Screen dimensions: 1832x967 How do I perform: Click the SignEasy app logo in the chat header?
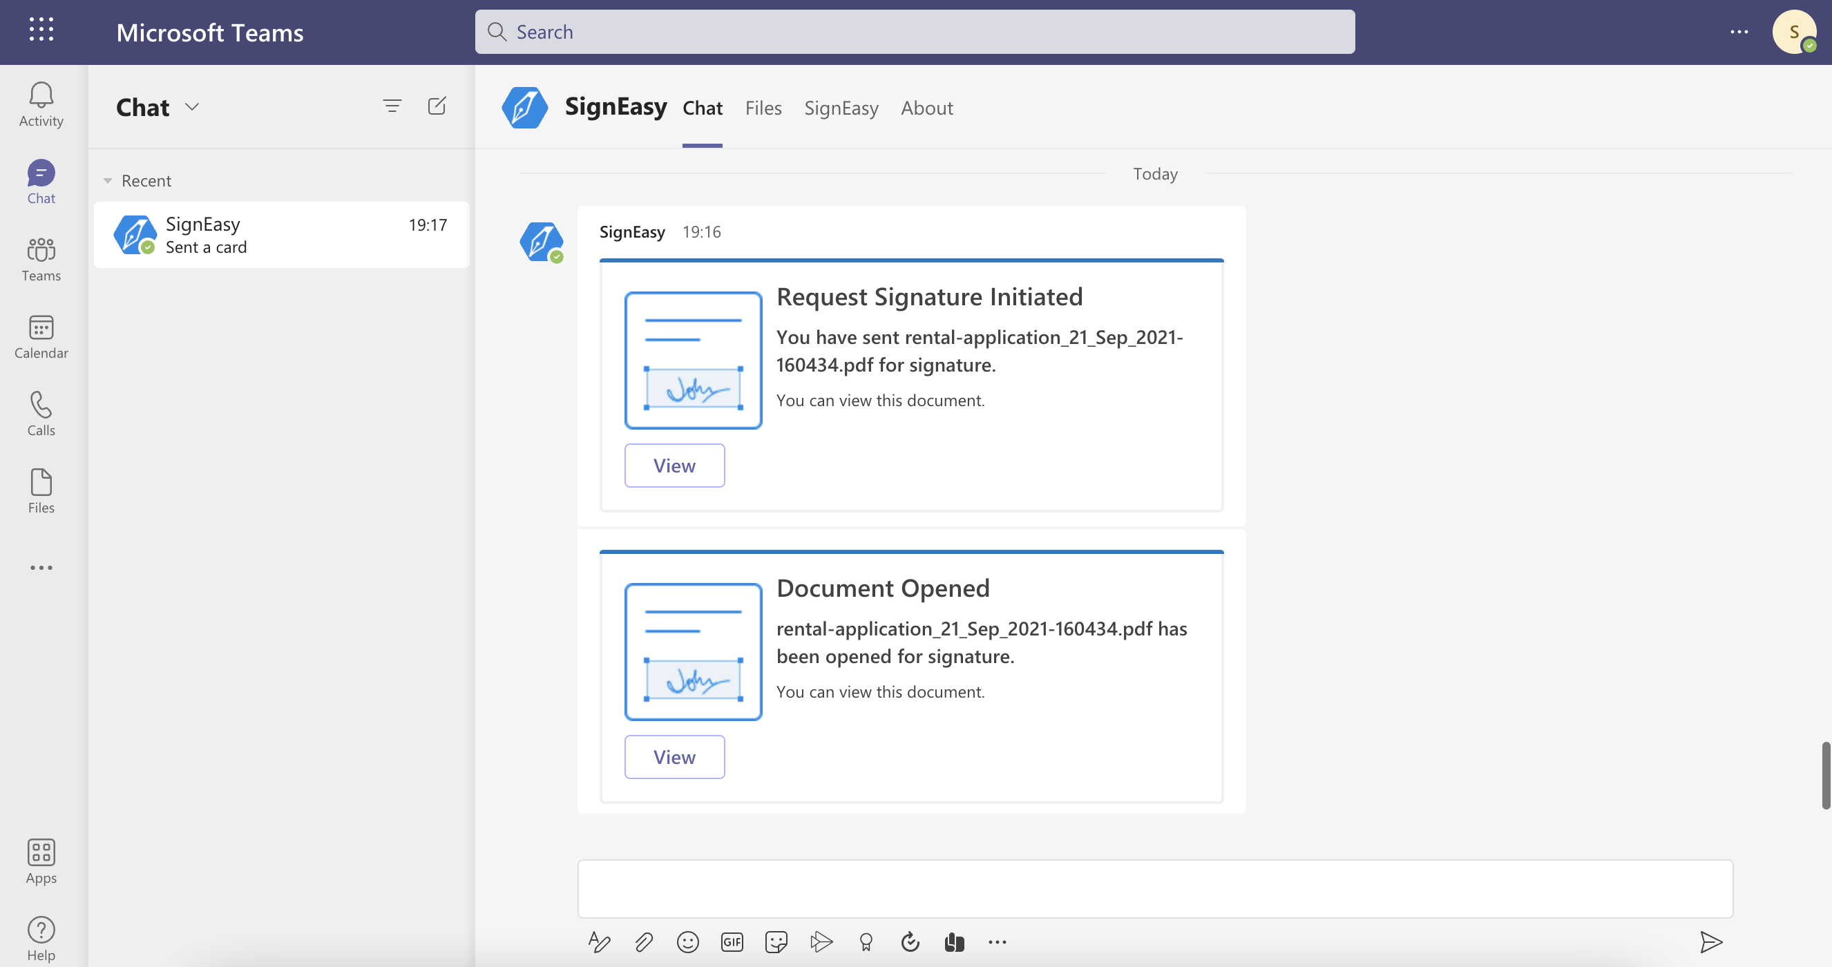[x=525, y=107]
